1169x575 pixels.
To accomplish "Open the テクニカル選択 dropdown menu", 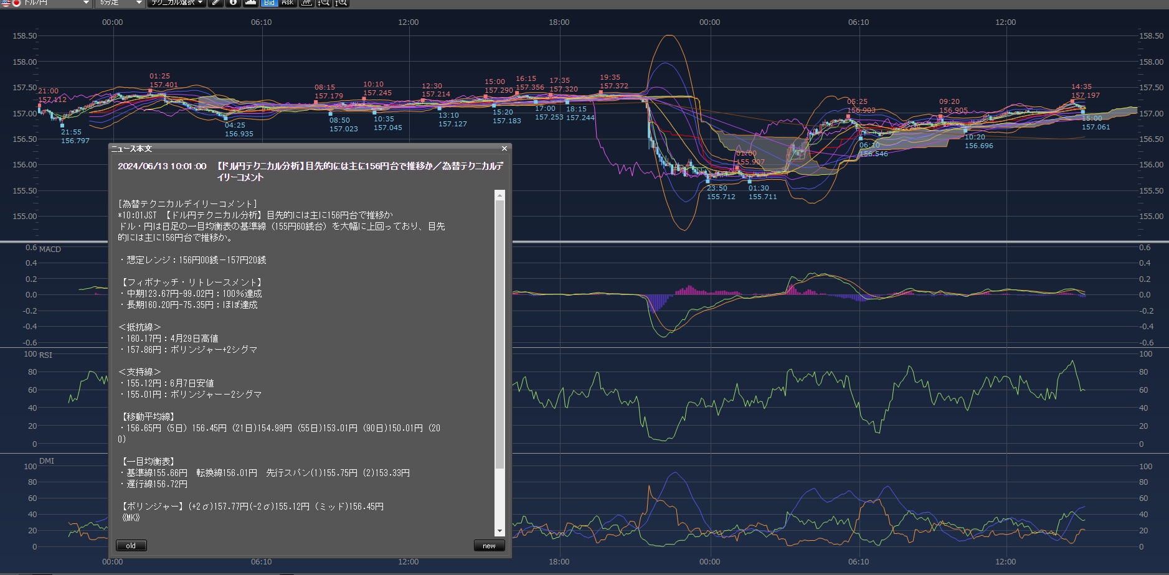I will (x=177, y=2).
